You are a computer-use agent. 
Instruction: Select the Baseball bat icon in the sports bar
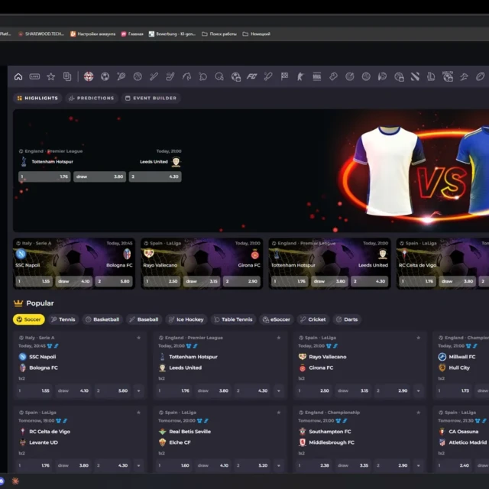tap(154, 76)
